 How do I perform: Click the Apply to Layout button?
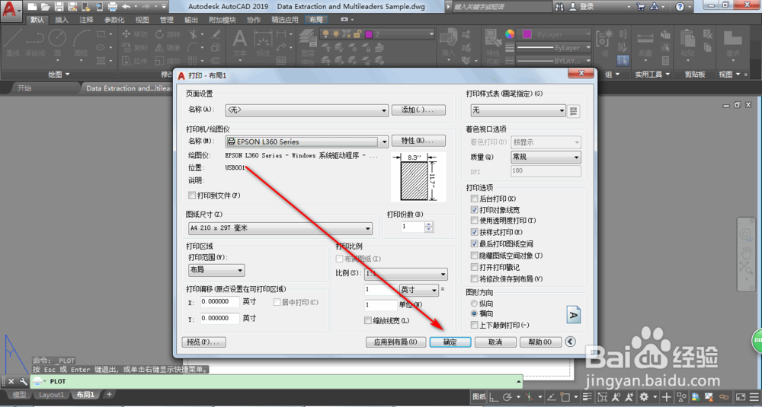point(395,342)
